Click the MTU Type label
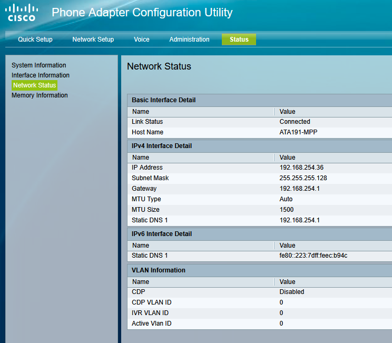 pos(146,199)
